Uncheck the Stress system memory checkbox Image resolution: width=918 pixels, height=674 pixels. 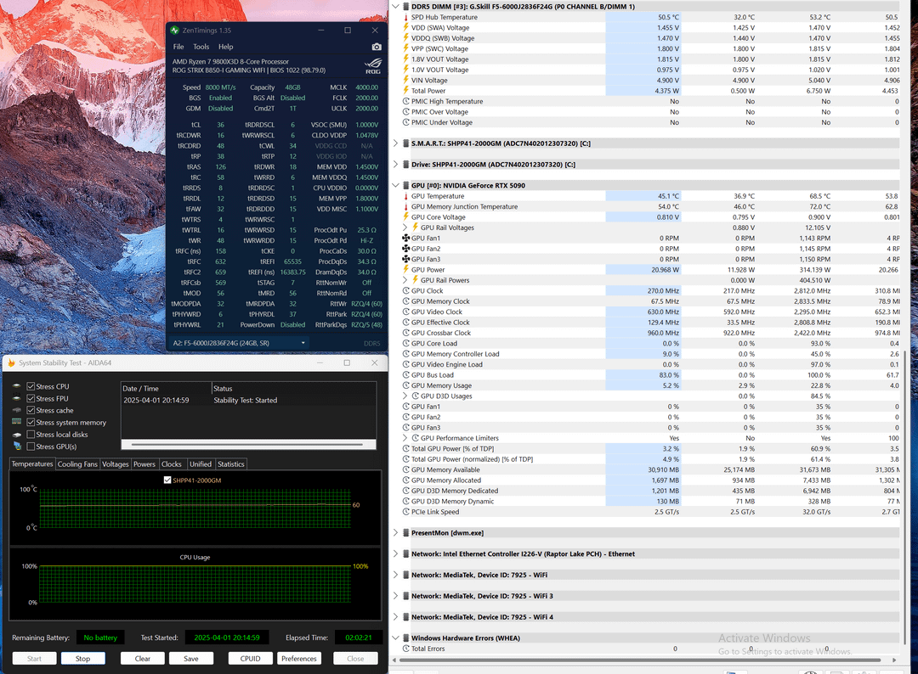31,422
